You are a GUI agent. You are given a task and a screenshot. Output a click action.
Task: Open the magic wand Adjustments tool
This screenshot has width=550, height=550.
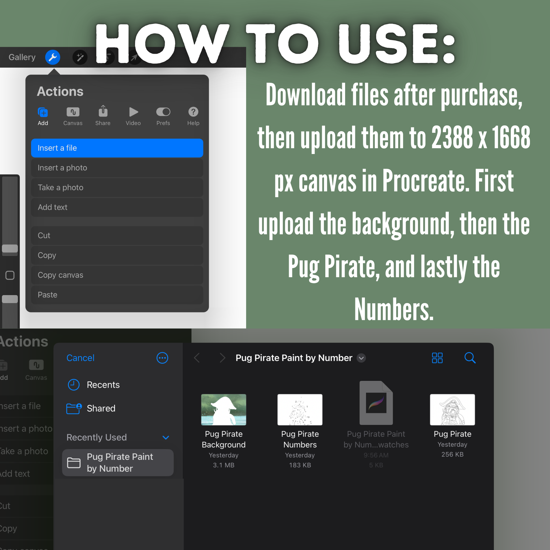click(80, 57)
